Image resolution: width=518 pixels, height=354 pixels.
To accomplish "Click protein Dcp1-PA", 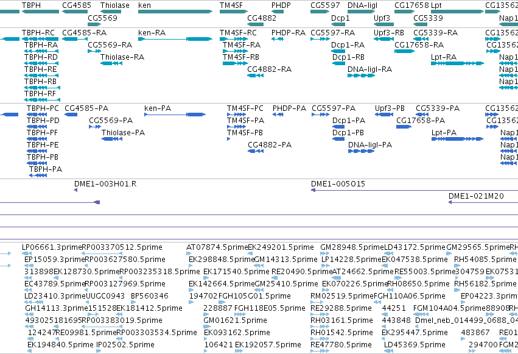I will point(349,121).
